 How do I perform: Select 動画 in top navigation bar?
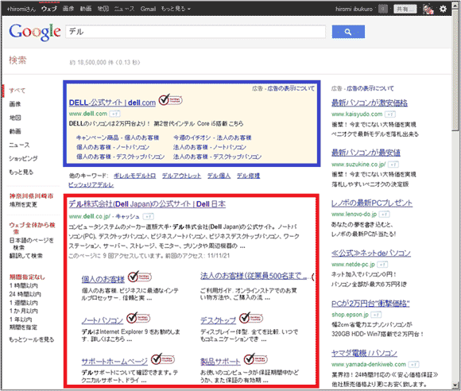[86, 9]
